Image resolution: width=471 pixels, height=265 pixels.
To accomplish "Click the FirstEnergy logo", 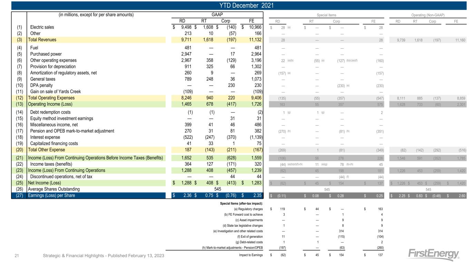I will click(434, 254).
